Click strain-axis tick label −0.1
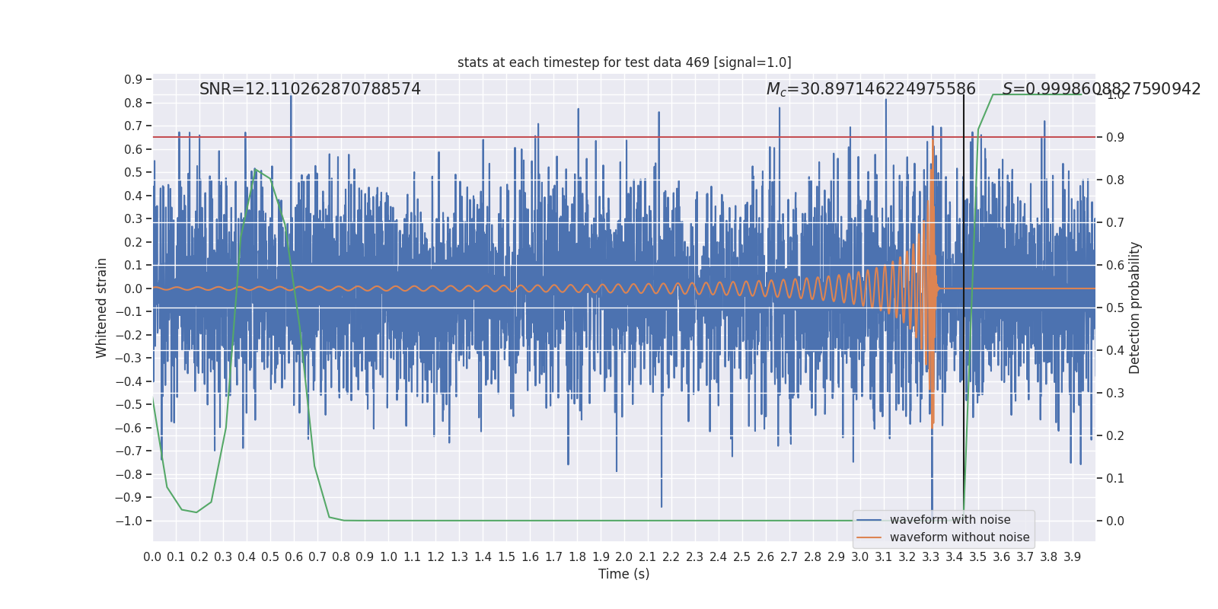The height and width of the screenshot is (609, 1218). click(x=129, y=312)
